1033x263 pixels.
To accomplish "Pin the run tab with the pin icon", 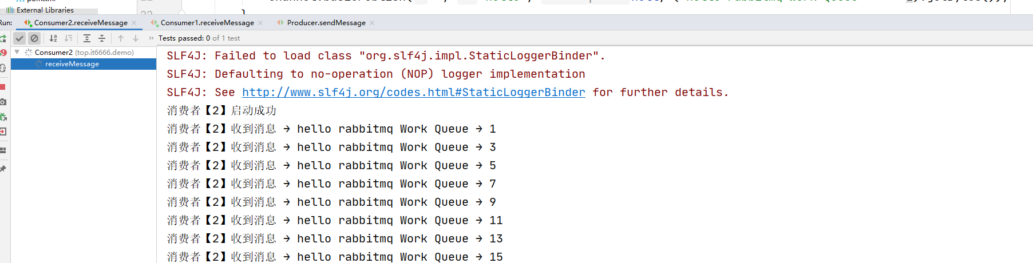I will (3, 169).
